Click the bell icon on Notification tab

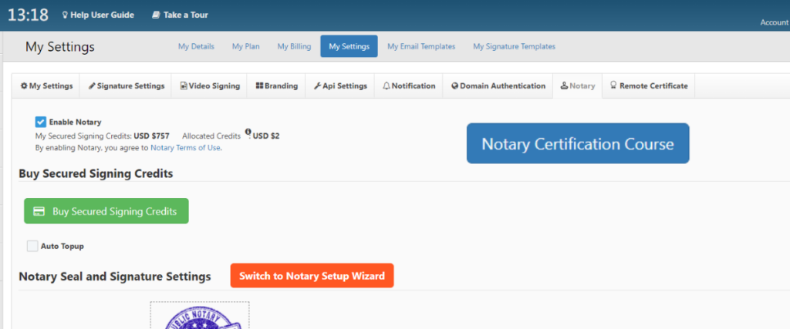pyautogui.click(x=387, y=86)
